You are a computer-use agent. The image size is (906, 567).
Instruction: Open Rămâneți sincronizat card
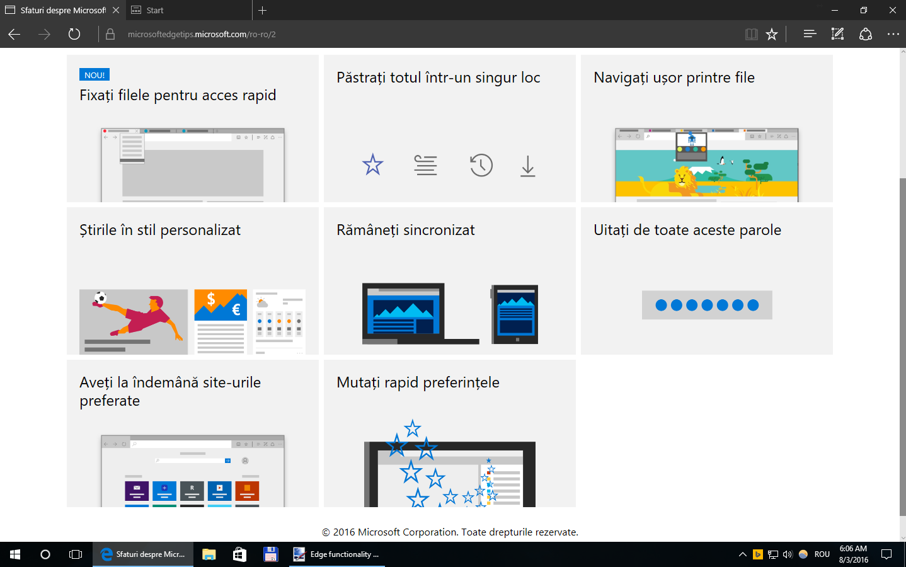point(450,281)
